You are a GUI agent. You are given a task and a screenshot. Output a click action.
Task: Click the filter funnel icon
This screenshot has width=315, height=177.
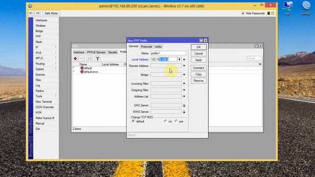coord(97,59)
